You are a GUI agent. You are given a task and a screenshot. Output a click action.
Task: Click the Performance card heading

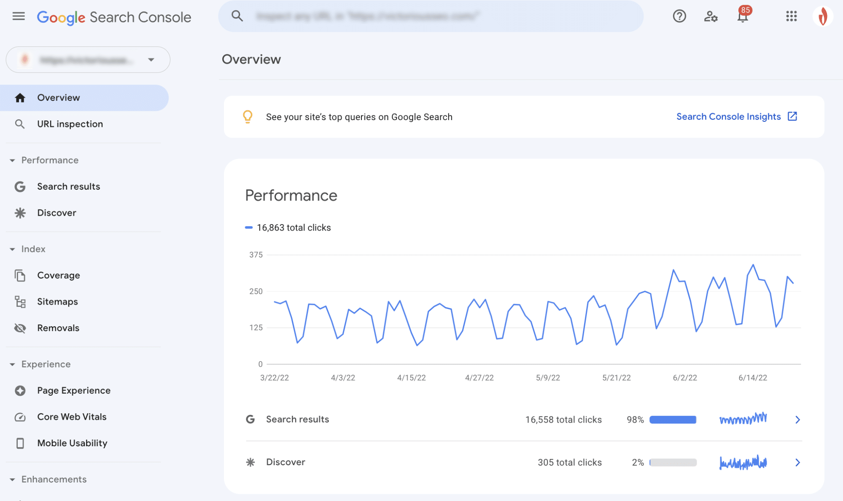(x=291, y=196)
